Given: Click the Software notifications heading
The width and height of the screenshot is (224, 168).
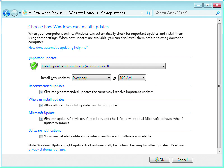Looking at the screenshot, I should (45, 130).
